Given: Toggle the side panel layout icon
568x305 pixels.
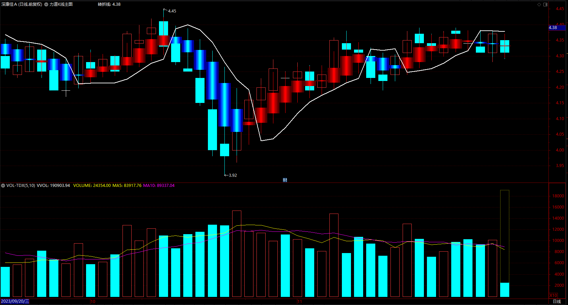Looking at the screenshot, I should [545, 4].
